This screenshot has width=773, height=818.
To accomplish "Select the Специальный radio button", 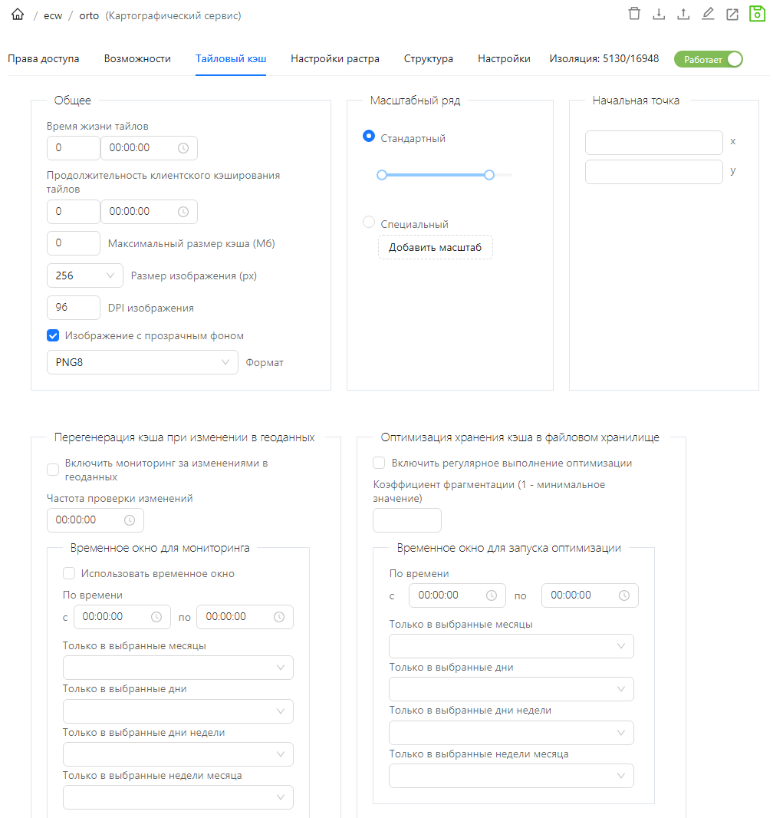I will [x=369, y=223].
